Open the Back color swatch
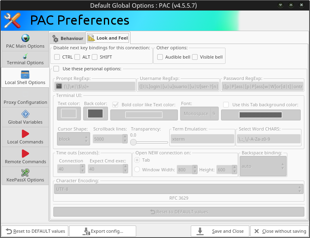 95,114
